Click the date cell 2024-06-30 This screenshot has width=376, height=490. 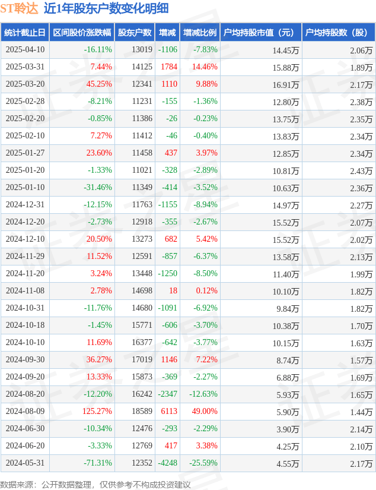(x=26, y=428)
